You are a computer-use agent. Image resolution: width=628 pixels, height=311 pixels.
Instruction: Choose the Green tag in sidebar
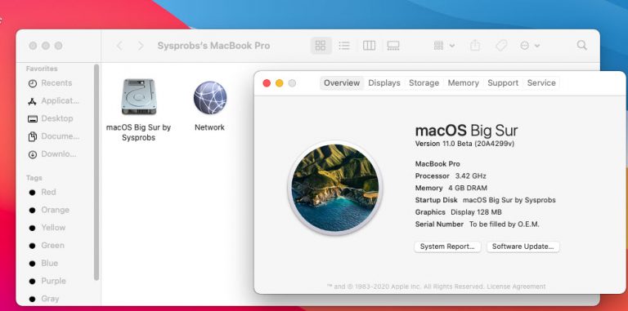(47, 246)
